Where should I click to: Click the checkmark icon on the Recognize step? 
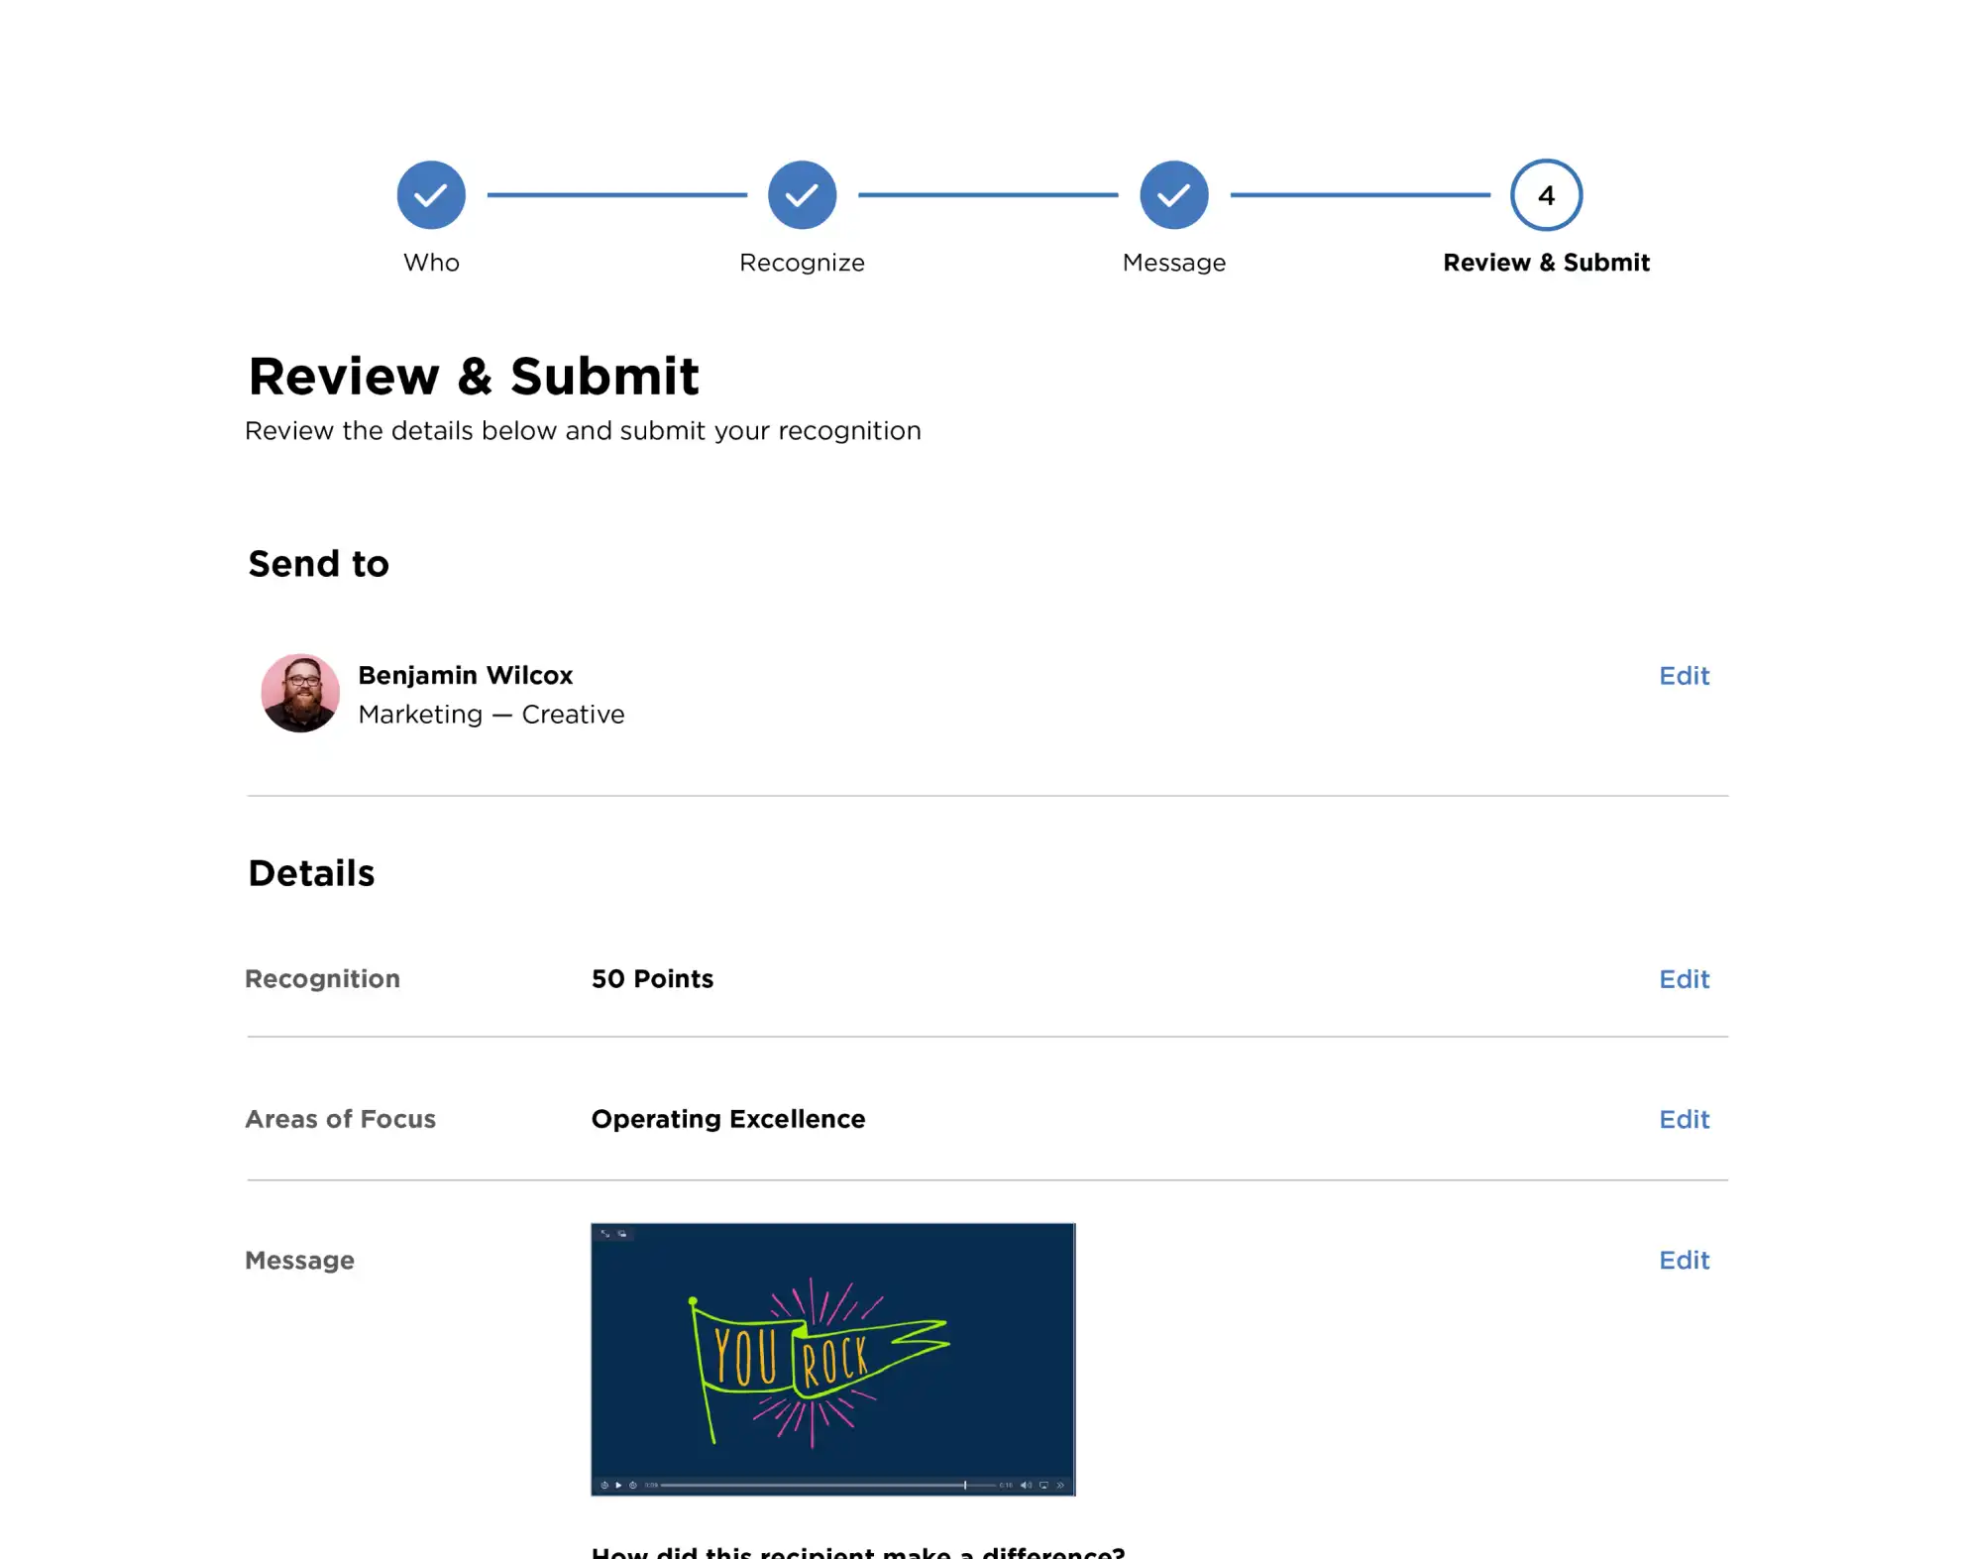[x=803, y=194]
